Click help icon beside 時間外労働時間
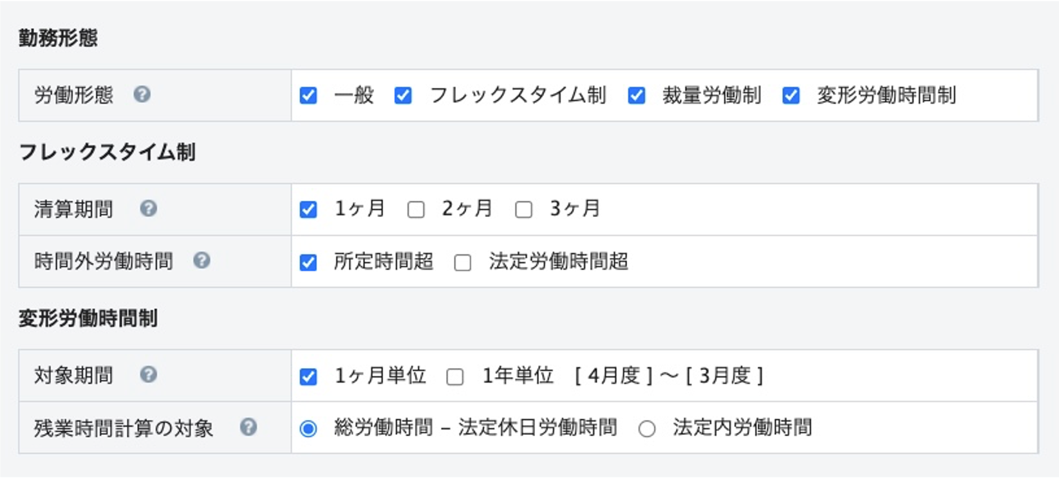 coord(201,261)
